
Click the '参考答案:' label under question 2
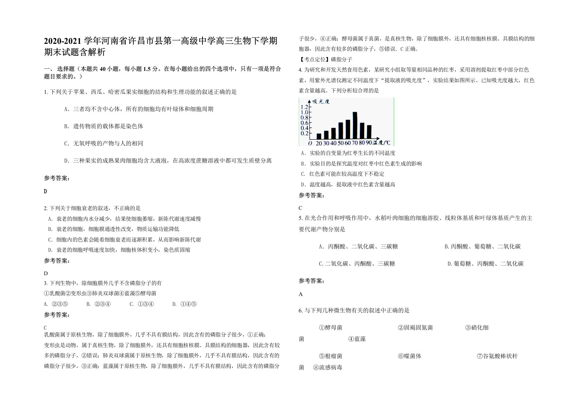click(x=57, y=261)
